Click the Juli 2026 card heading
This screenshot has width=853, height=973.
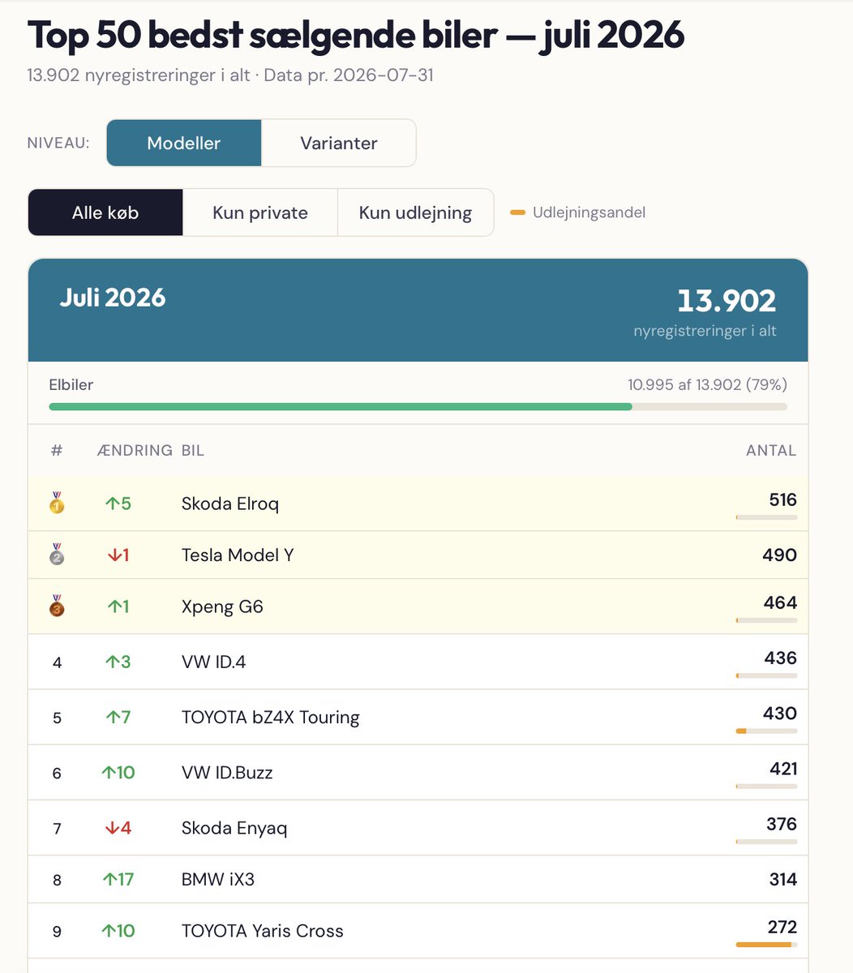[113, 298]
